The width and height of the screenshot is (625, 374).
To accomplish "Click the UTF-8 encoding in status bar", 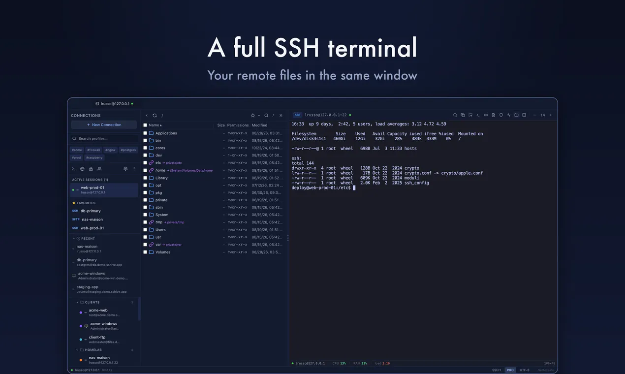I will pyautogui.click(x=525, y=370).
